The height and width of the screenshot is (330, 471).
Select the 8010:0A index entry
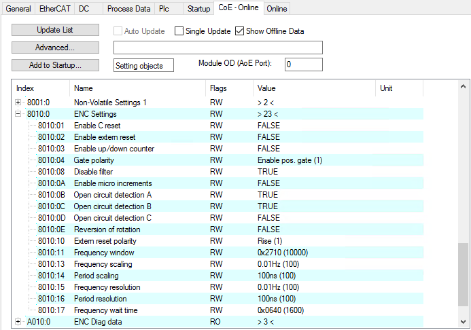(x=52, y=183)
